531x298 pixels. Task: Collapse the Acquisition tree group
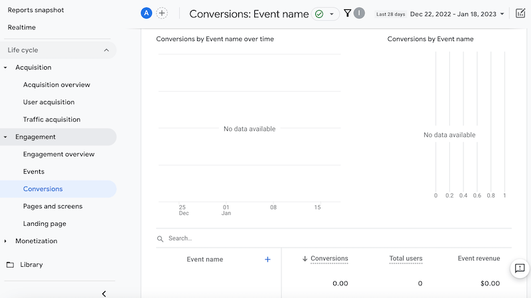[6, 68]
